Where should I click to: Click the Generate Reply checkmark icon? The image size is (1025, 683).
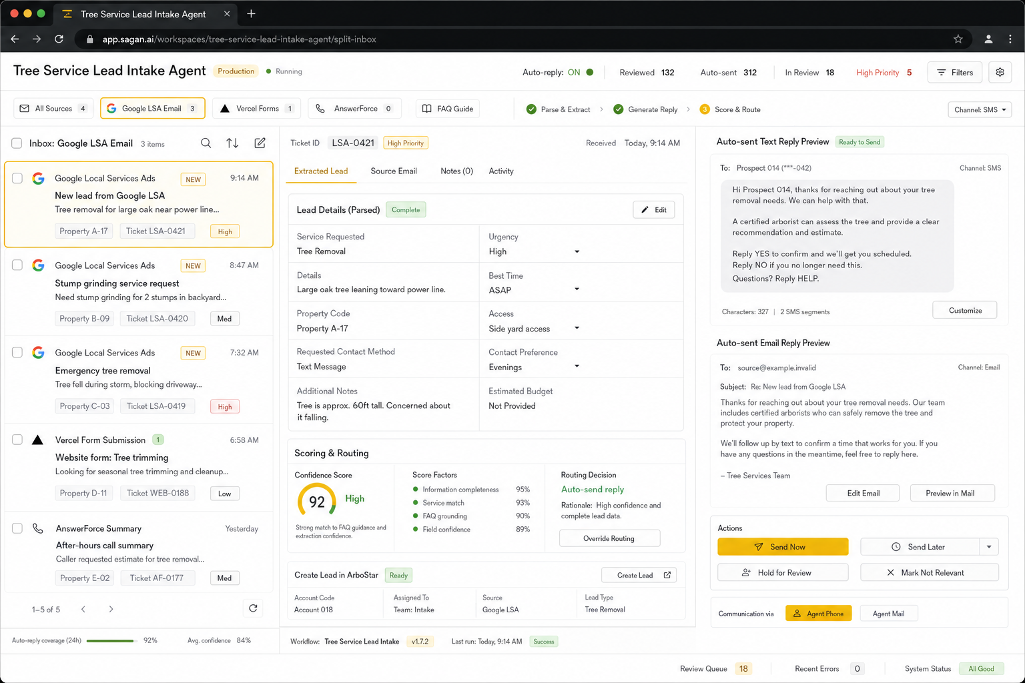pos(619,109)
